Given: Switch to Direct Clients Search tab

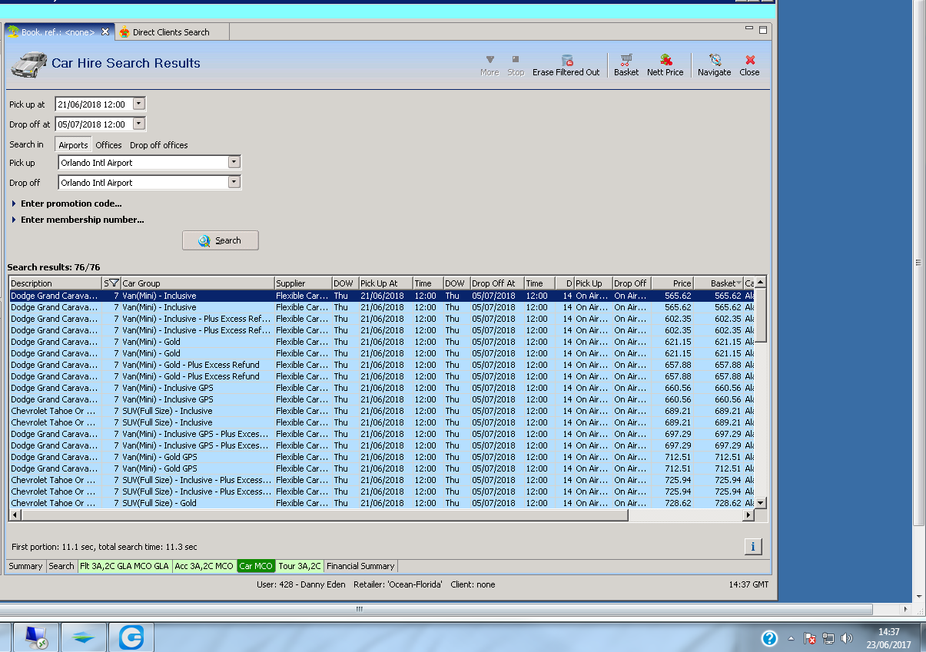Looking at the screenshot, I should (171, 31).
